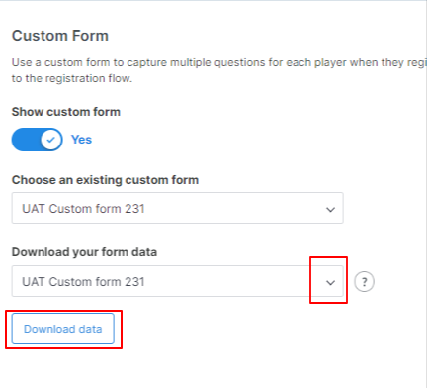Expand the Download your form data dropdown
The image size is (427, 388).
pos(178,281)
